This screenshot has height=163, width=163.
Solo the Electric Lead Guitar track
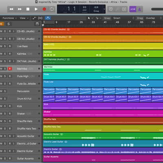(x=5, y=143)
